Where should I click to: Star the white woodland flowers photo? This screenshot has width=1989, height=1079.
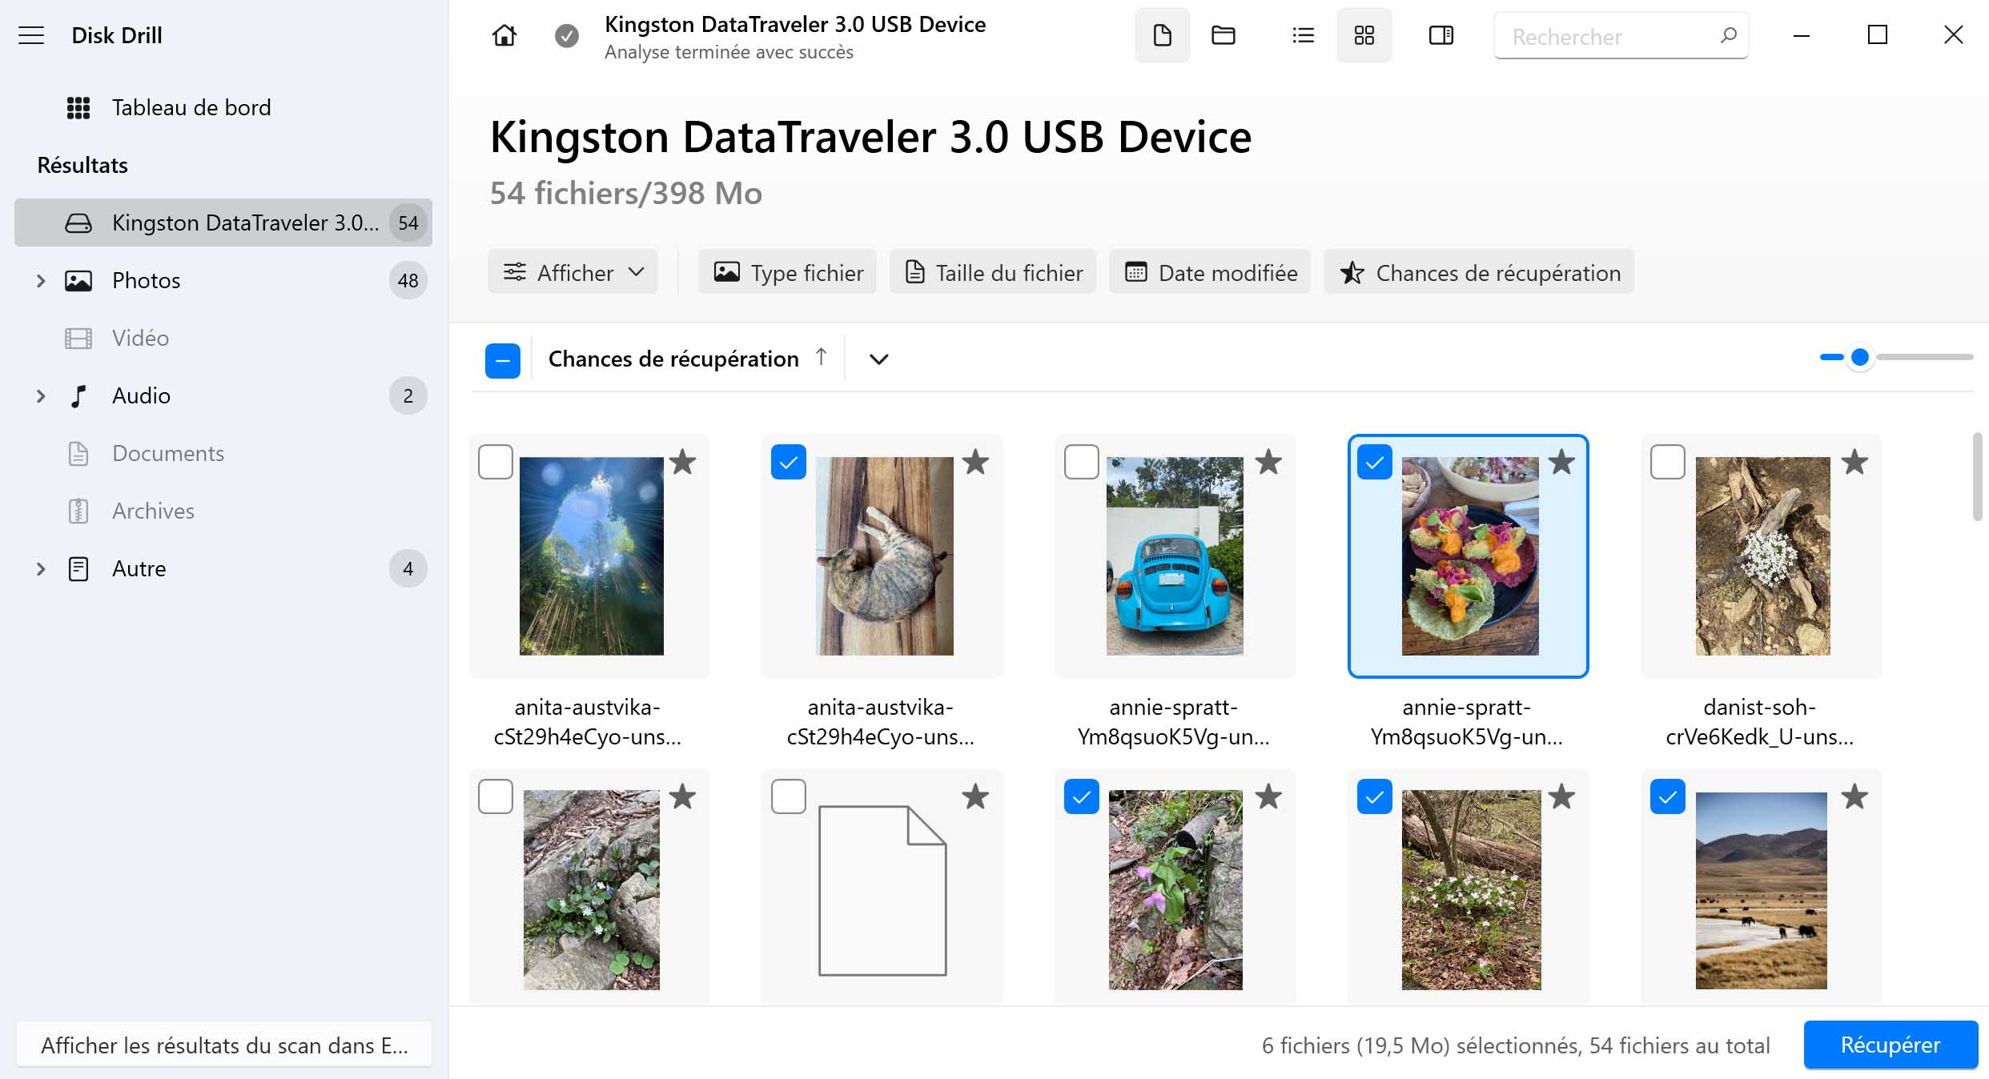click(1561, 796)
